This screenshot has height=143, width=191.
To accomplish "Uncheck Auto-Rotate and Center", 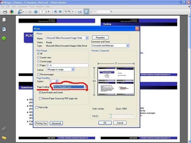I will [40, 93].
